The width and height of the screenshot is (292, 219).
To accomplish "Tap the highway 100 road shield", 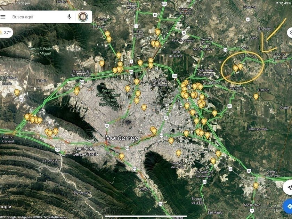I will [175, 76].
